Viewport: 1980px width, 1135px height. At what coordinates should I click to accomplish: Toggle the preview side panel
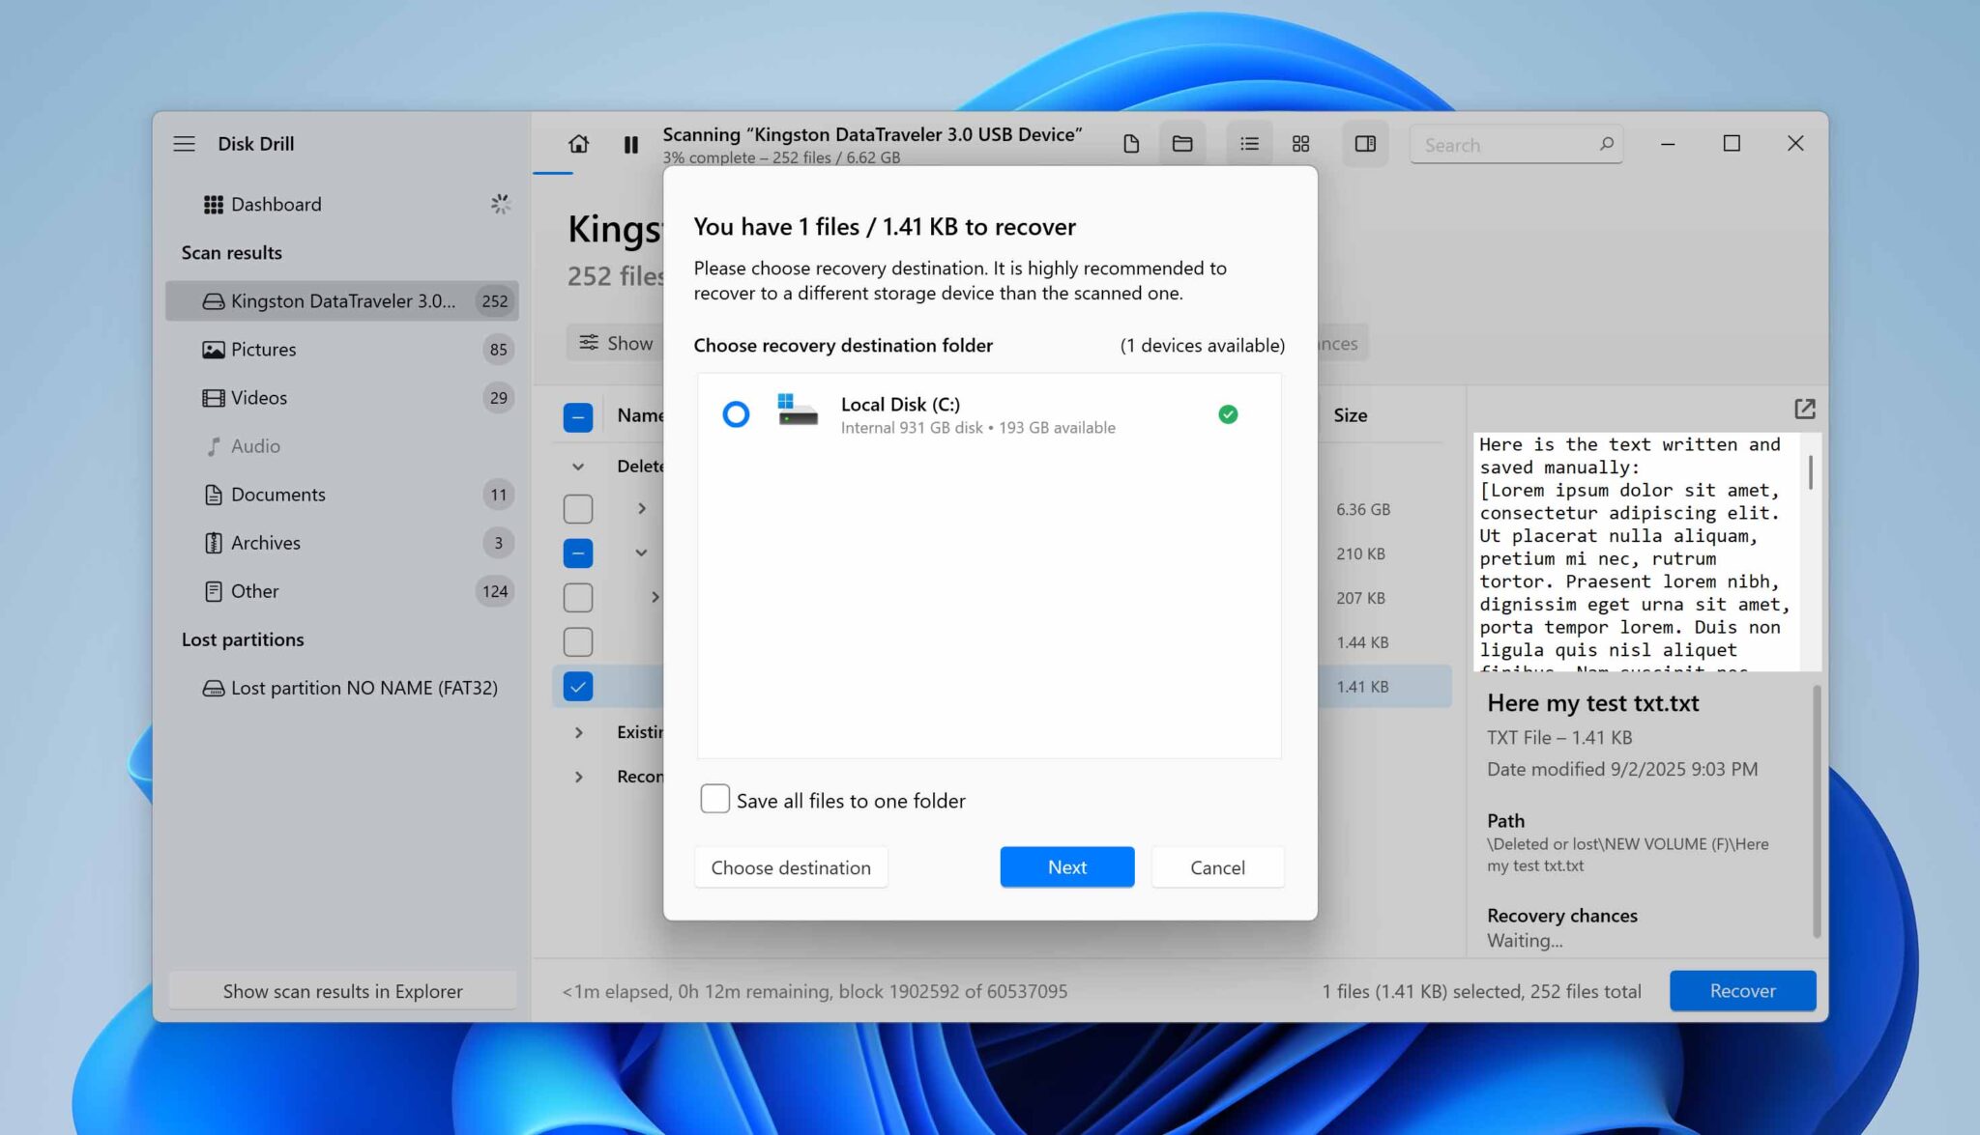[x=1365, y=143]
